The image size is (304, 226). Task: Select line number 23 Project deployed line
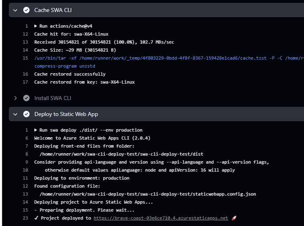click(25, 218)
